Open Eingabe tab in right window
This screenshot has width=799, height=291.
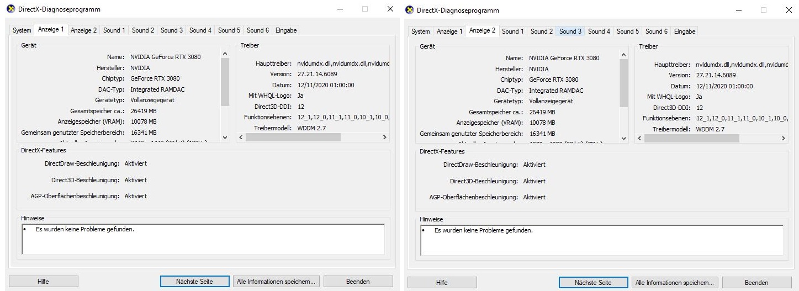(x=685, y=31)
